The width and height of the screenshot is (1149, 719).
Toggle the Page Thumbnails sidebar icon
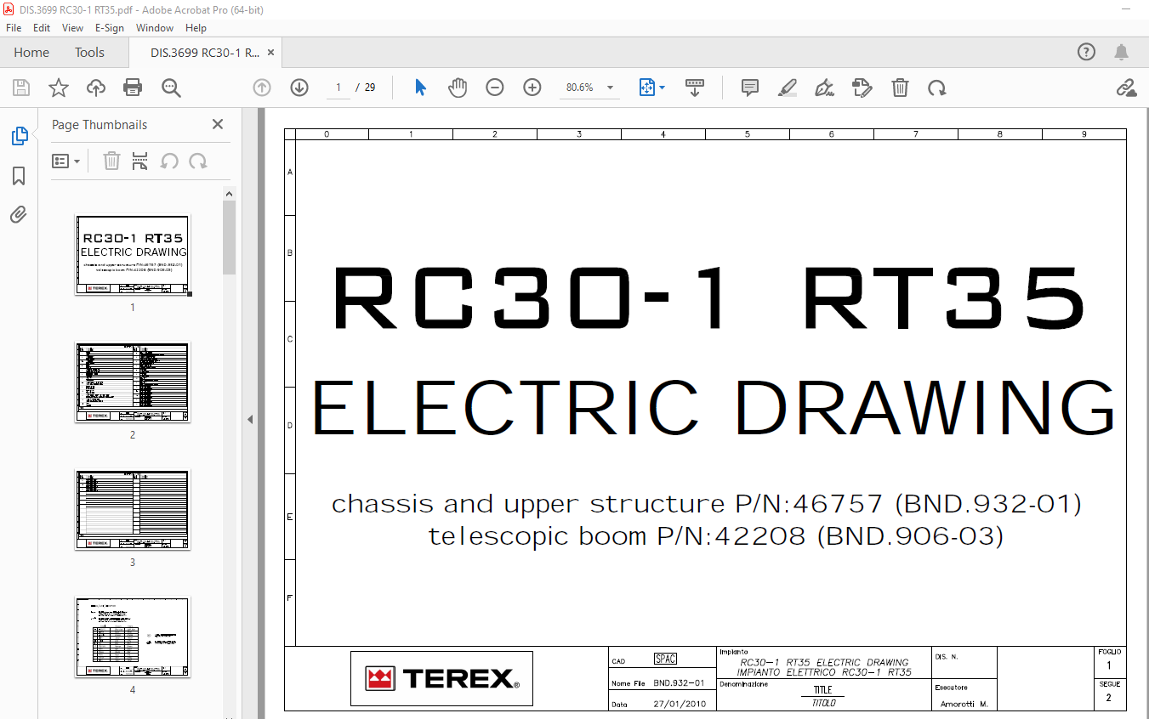point(19,136)
